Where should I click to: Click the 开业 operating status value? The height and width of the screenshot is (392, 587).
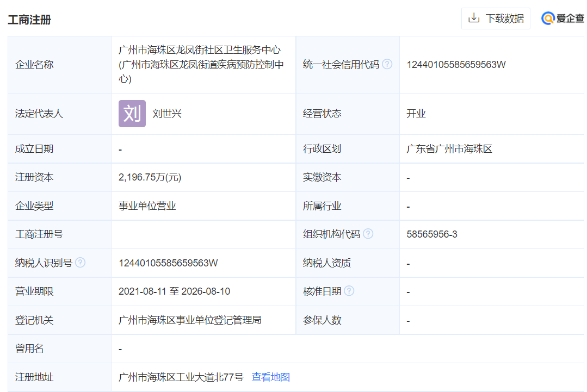pyautogui.click(x=416, y=114)
